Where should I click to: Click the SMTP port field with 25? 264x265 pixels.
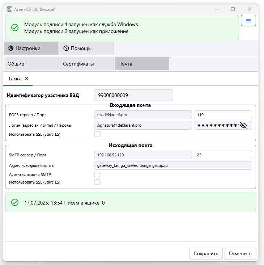pyautogui.click(x=223, y=155)
